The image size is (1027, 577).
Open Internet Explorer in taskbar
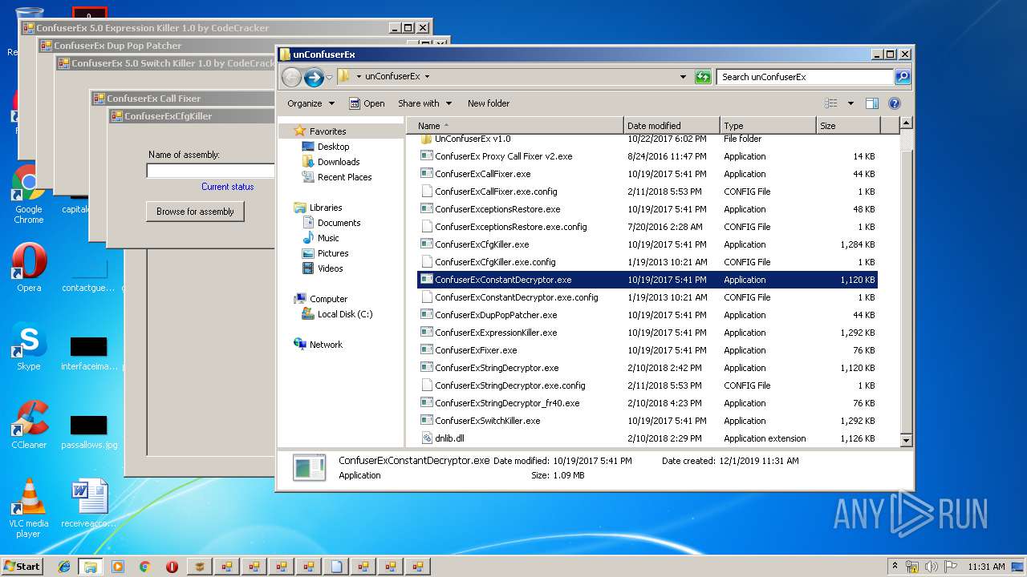click(64, 567)
